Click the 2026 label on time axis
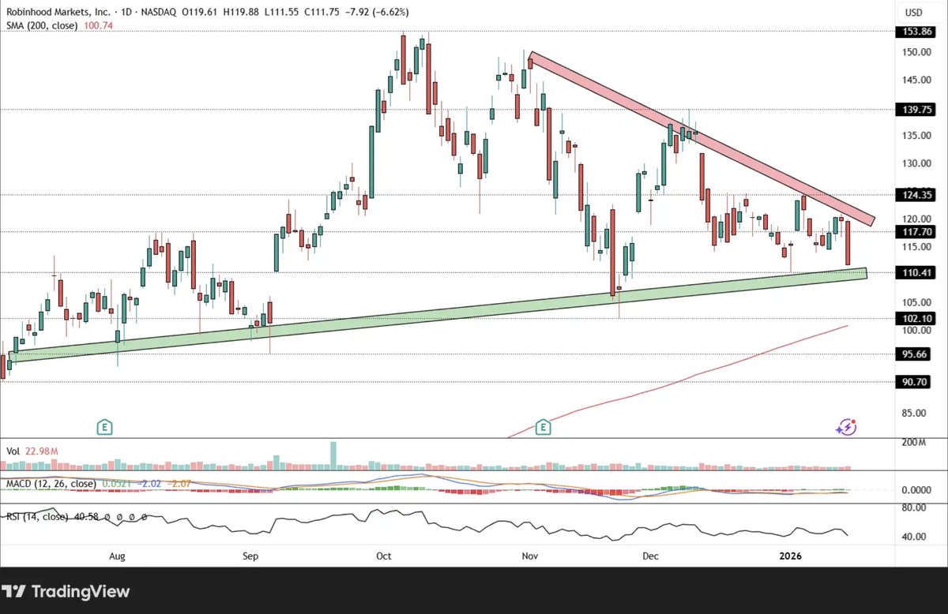This screenshot has width=948, height=614. pyautogui.click(x=790, y=556)
